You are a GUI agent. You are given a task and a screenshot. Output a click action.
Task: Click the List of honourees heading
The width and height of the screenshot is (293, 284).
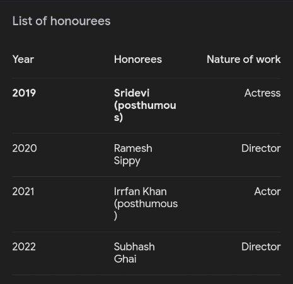[61, 21]
